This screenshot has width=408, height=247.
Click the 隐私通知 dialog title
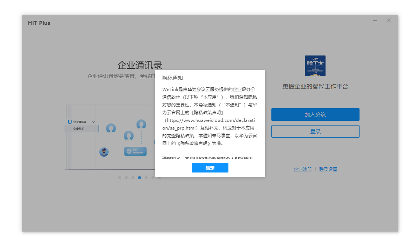coord(173,78)
